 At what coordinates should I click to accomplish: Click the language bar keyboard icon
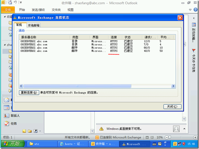pos(154,144)
